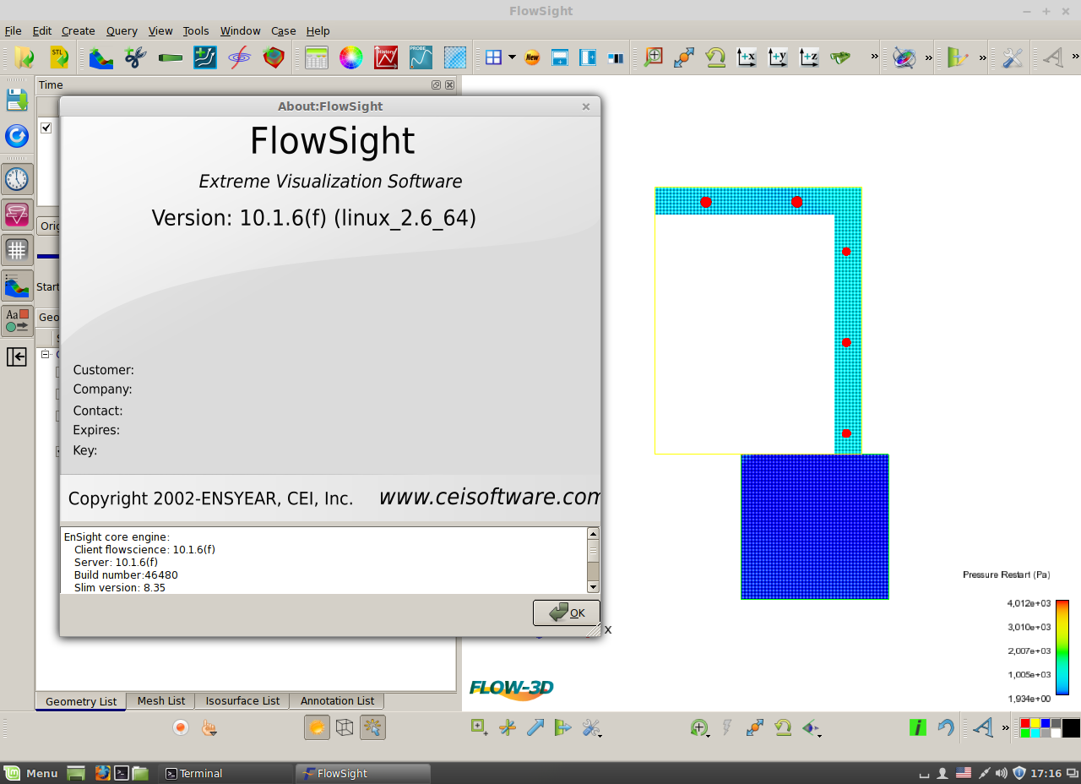Click scroll down arrow in version info box
This screenshot has width=1081, height=784.
(x=593, y=586)
